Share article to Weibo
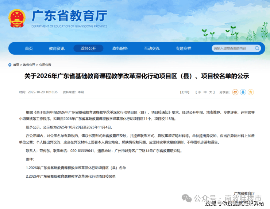 pos(235,92)
